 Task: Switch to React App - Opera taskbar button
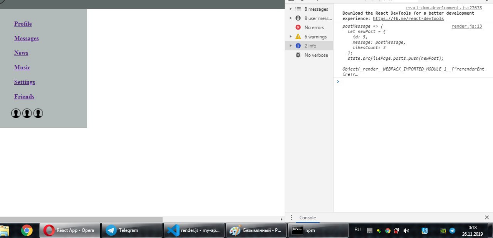click(x=70, y=230)
